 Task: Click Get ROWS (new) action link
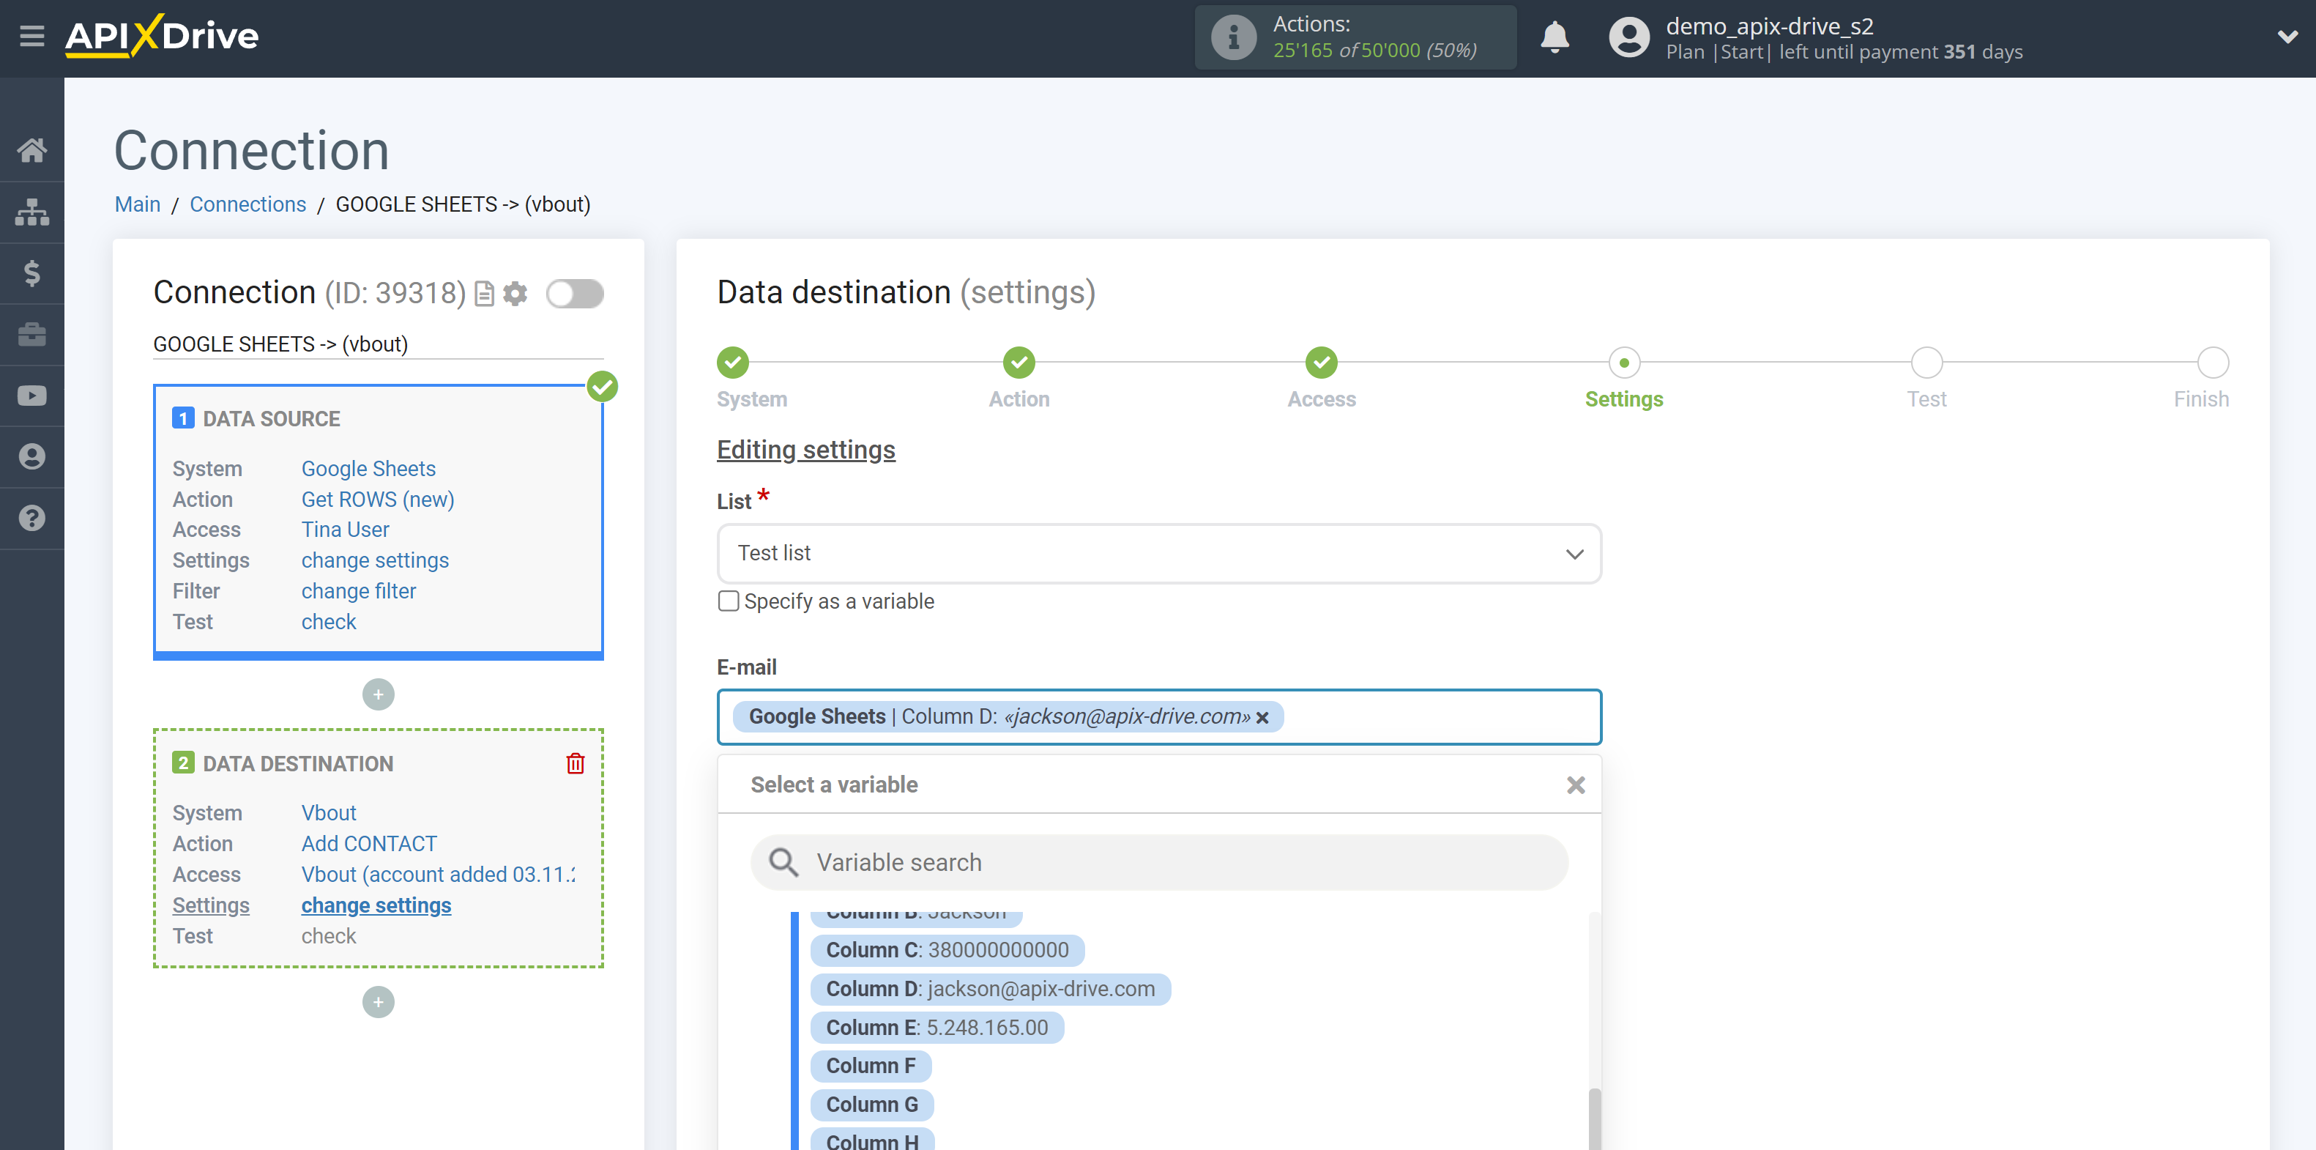378,499
